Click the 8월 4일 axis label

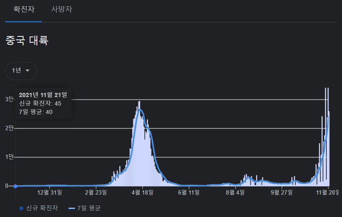(235, 192)
